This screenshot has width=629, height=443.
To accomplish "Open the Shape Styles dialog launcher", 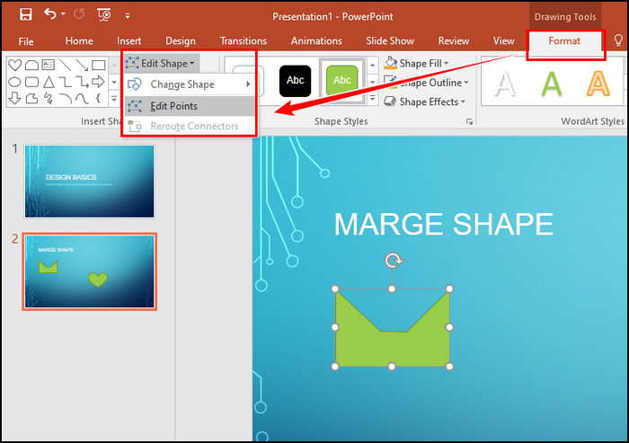I will (x=469, y=121).
